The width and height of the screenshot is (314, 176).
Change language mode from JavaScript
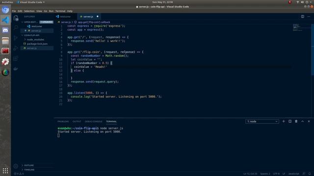tap(293, 174)
